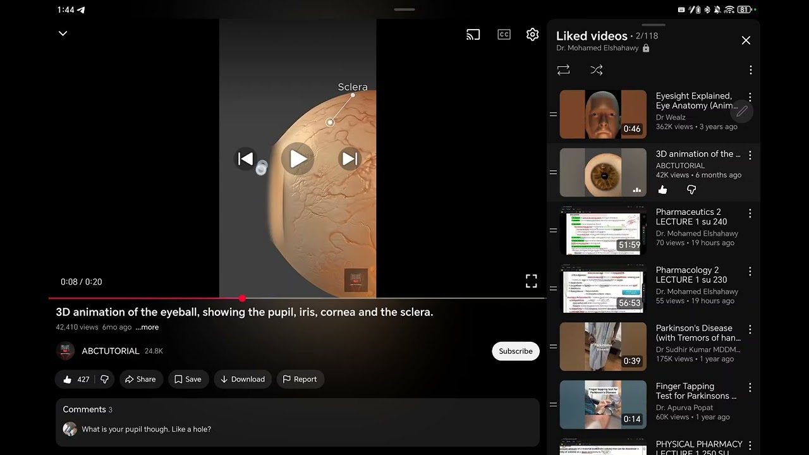Image resolution: width=809 pixels, height=455 pixels.
Task: Seek using the red video progress bar
Action: 297,298
